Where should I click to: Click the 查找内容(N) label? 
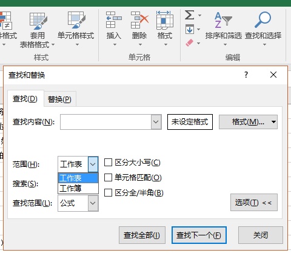click(x=33, y=122)
